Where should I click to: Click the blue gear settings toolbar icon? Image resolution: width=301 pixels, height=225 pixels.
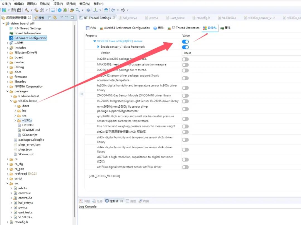pos(59,10)
